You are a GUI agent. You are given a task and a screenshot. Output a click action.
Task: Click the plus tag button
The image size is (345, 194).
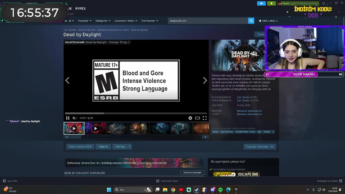coord(273,132)
